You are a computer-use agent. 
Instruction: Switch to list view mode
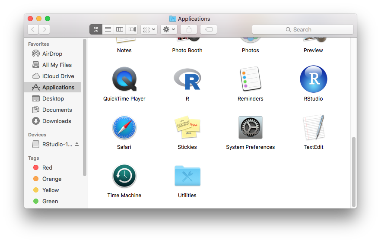(x=108, y=29)
